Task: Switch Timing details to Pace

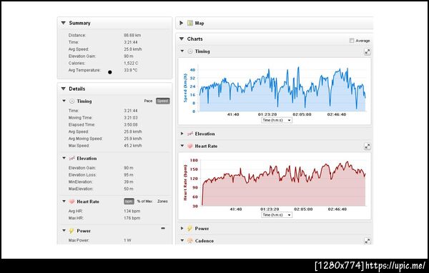Action: [148, 101]
